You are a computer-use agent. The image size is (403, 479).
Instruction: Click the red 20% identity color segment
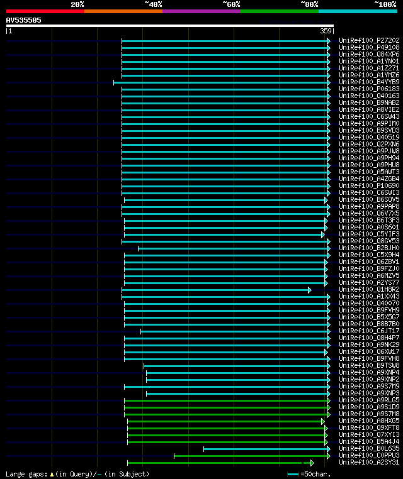(x=45, y=11)
